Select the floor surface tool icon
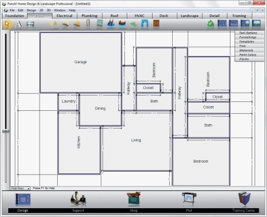The width and height of the screenshot is (267, 217). [x=77, y=24]
